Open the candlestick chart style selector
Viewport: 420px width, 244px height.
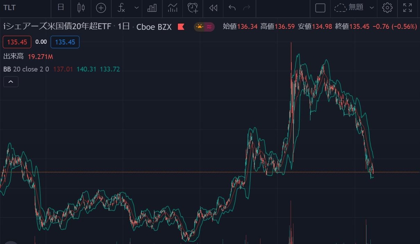(81, 7)
